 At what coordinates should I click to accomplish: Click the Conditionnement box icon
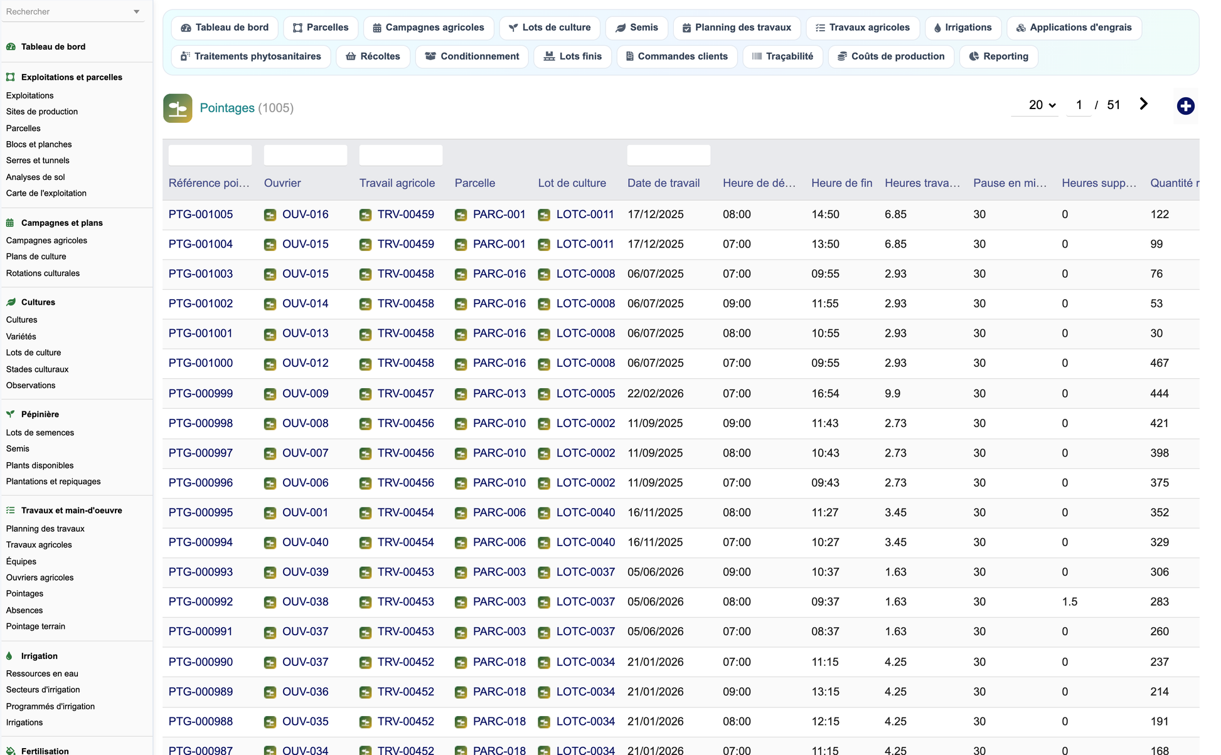click(430, 56)
